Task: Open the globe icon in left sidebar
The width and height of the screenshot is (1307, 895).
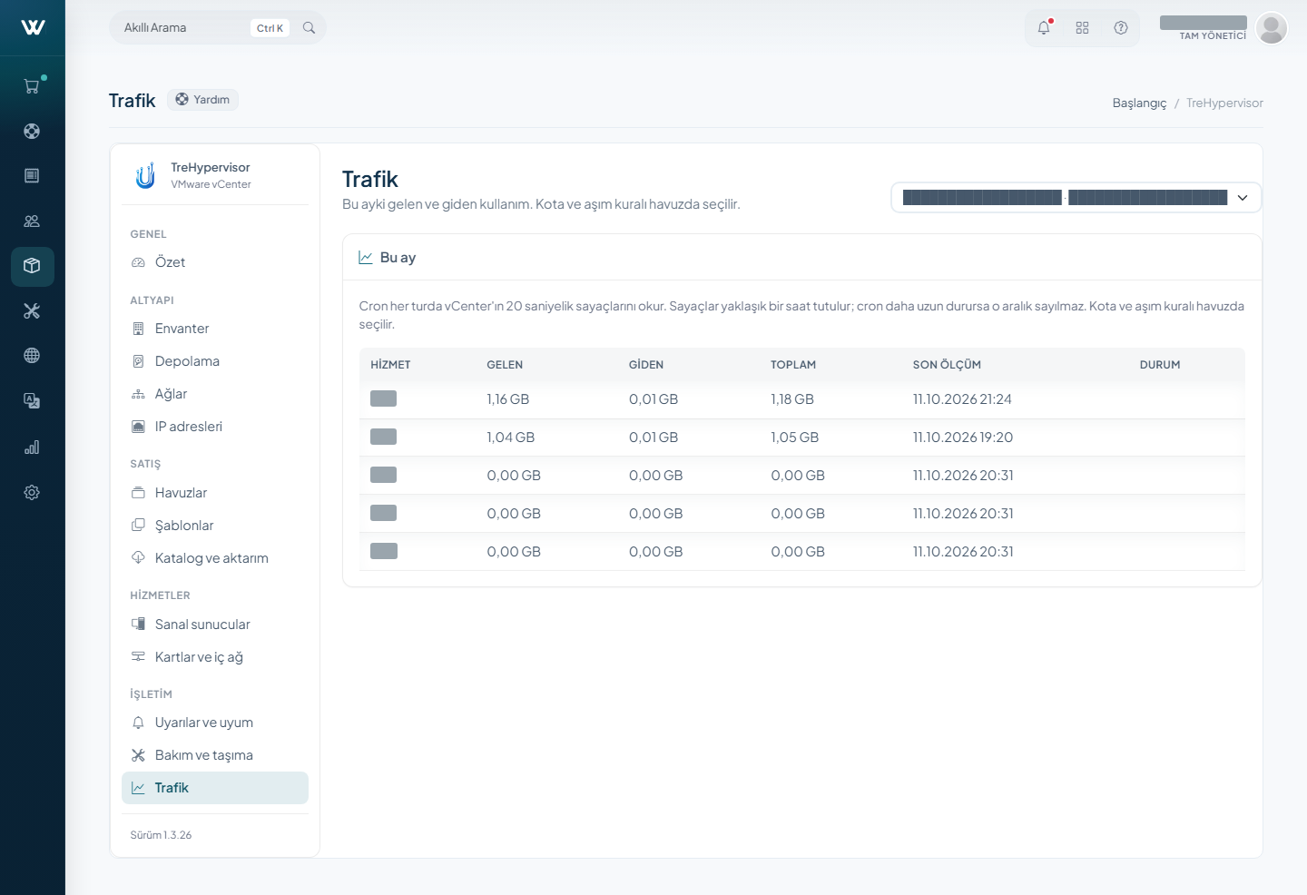Action: pyautogui.click(x=32, y=356)
